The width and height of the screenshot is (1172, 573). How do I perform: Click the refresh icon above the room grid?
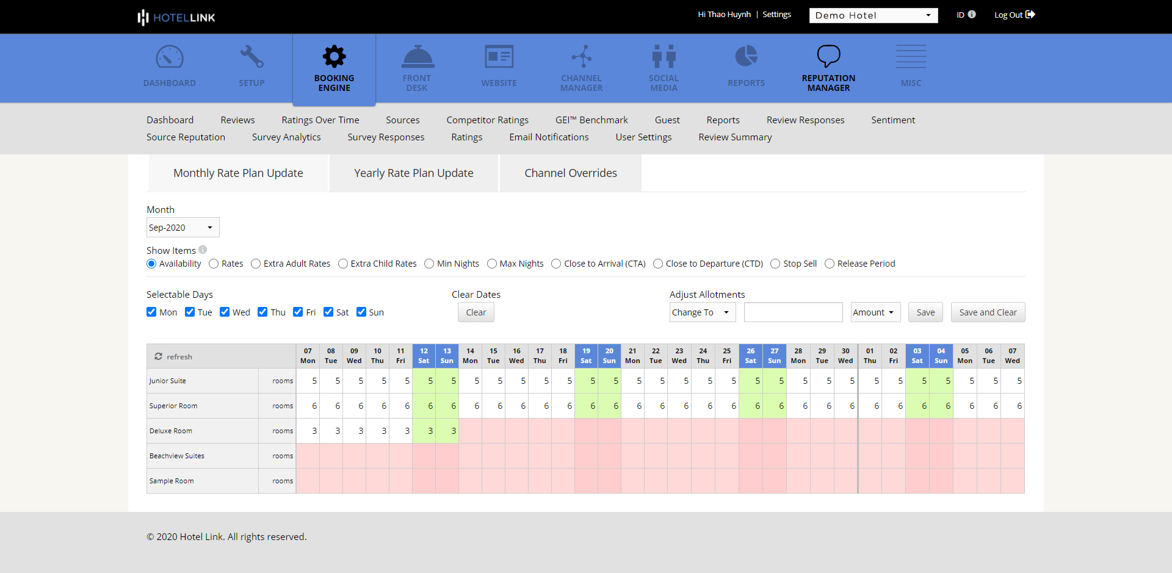(x=159, y=356)
